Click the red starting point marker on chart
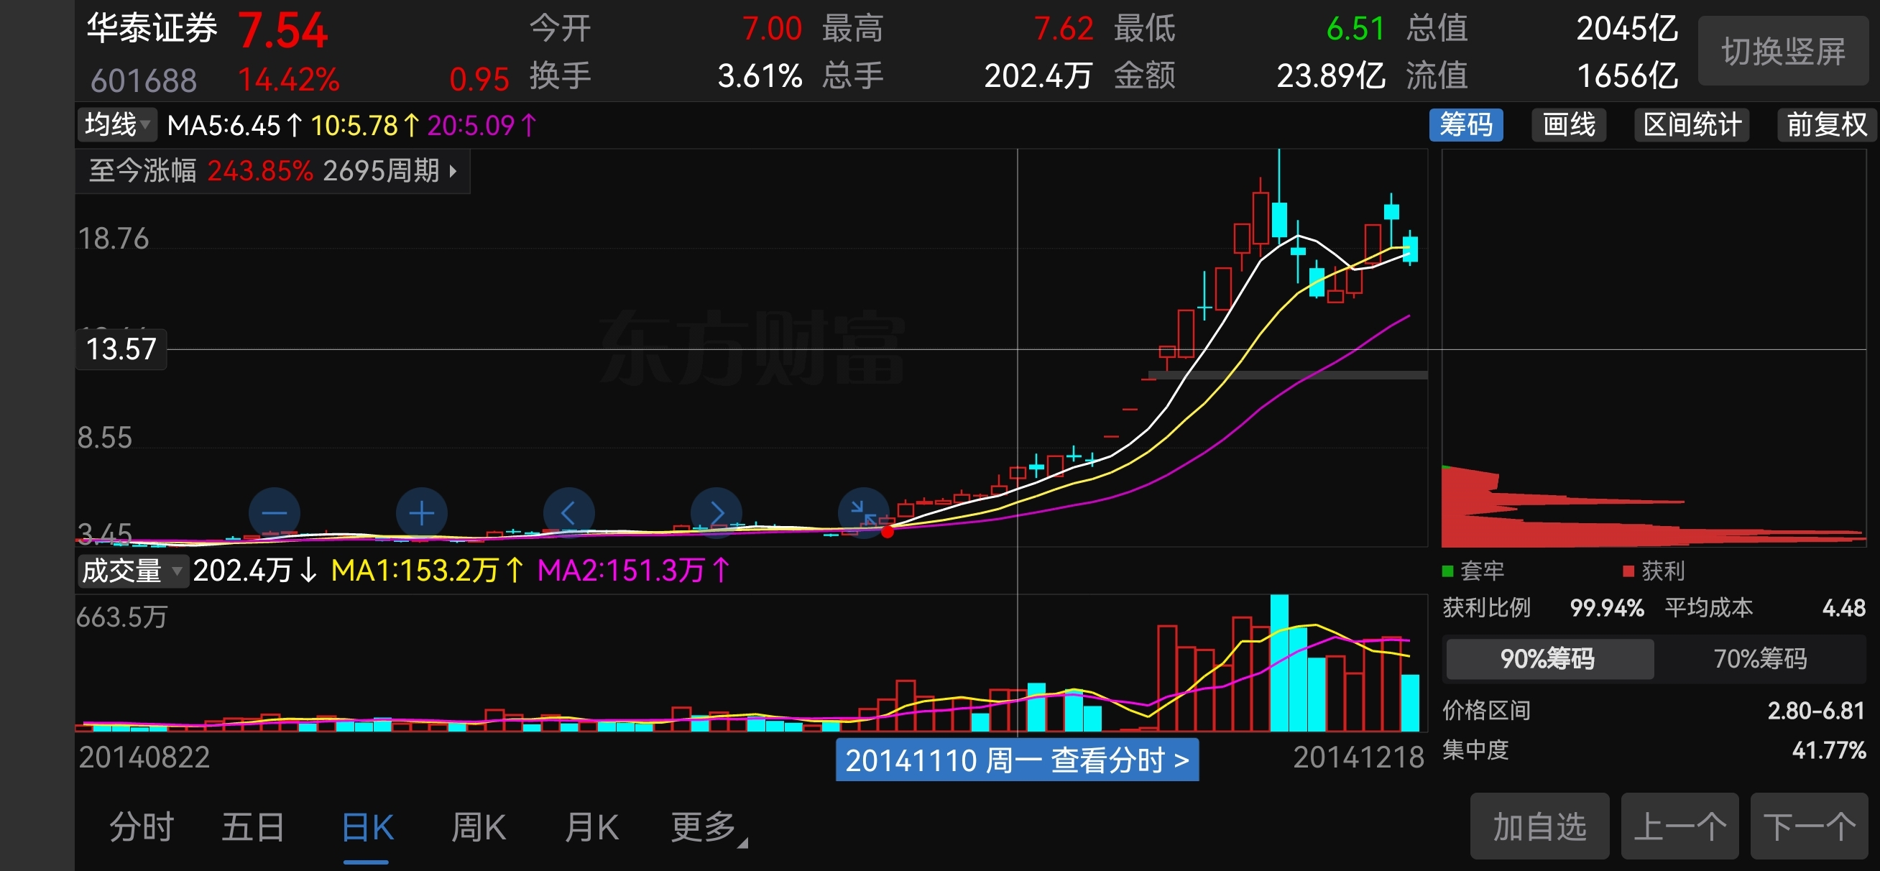The image size is (1880, 871). click(x=888, y=532)
